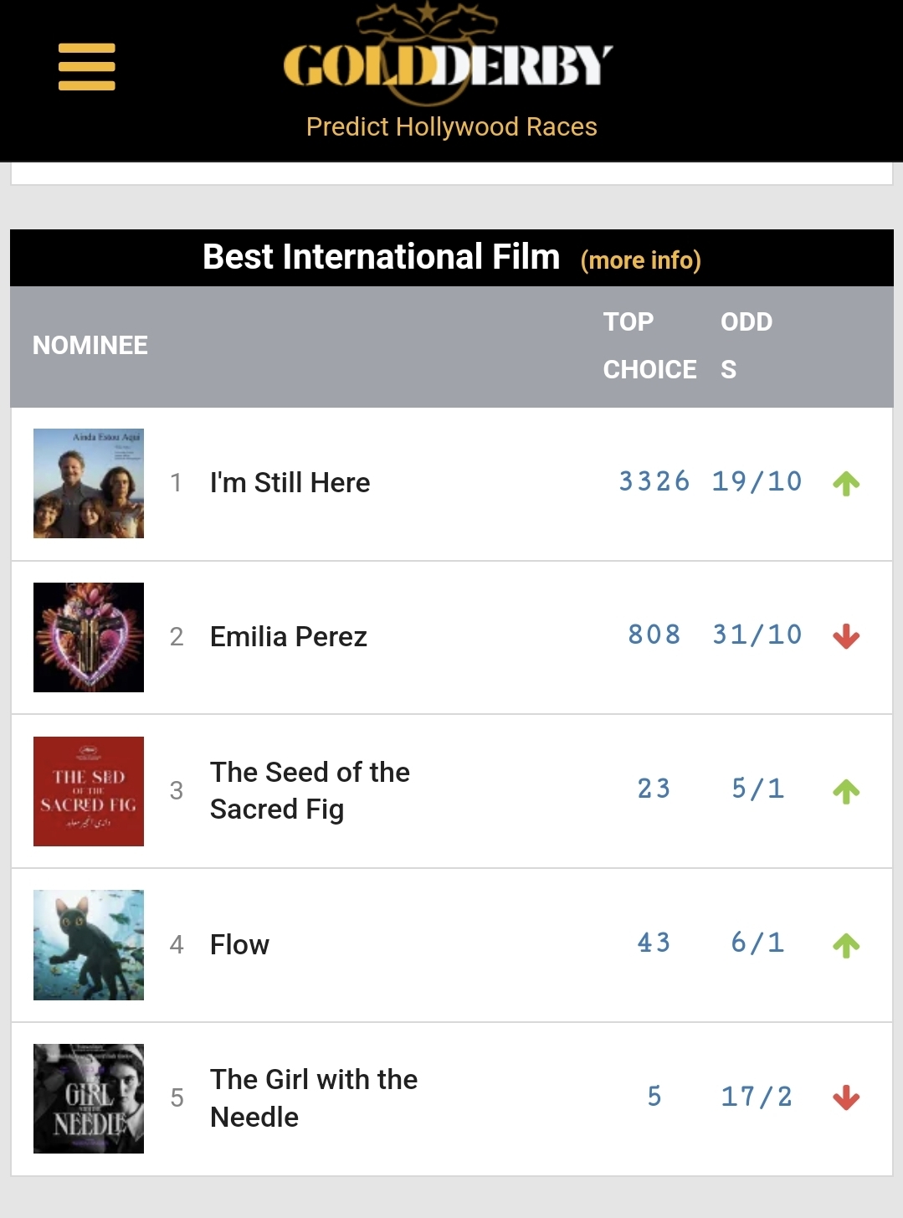This screenshot has height=1218, width=903.
Task: Click the Flow nominee title
Action: 239,945
